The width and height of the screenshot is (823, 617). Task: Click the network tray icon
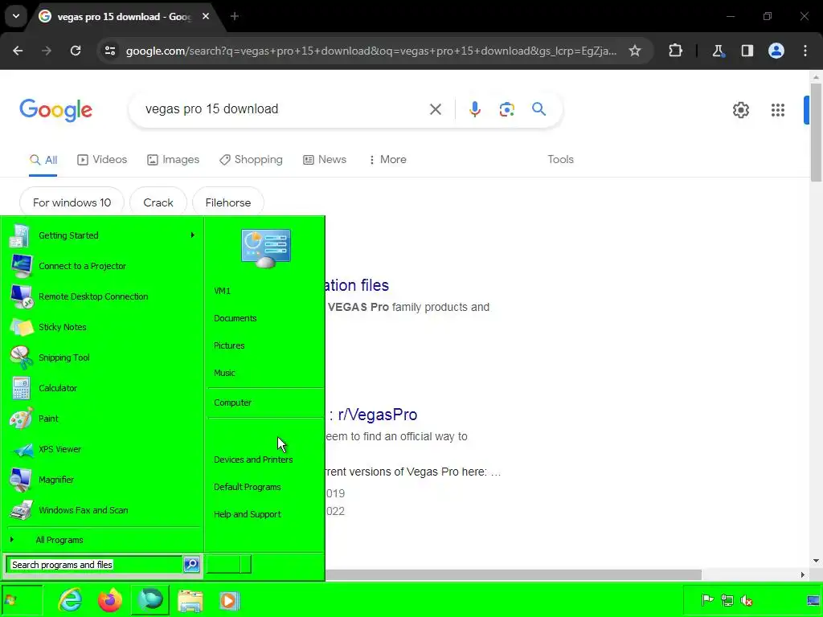tap(727, 599)
